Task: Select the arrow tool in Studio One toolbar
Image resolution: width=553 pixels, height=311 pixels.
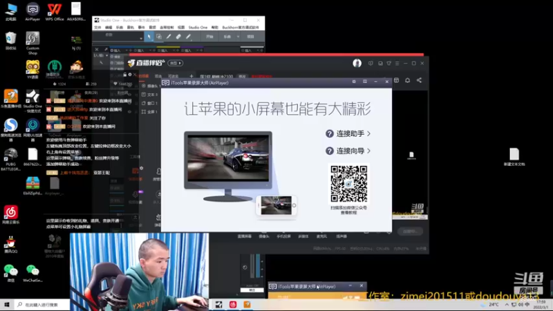Action: [x=149, y=37]
